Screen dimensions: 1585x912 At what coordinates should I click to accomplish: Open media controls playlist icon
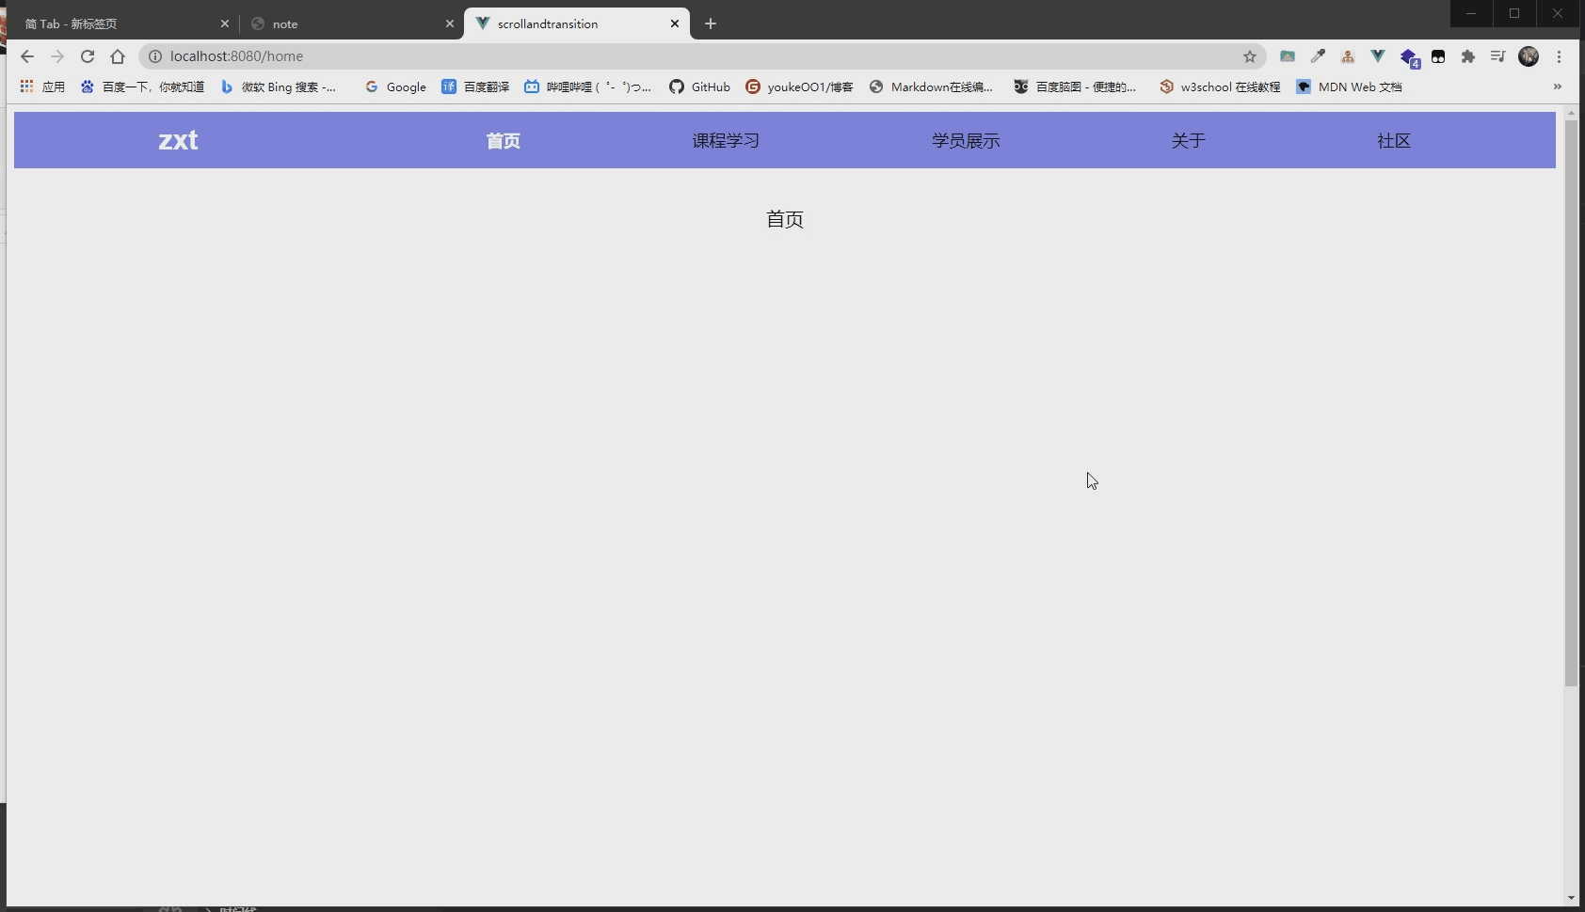(1498, 56)
